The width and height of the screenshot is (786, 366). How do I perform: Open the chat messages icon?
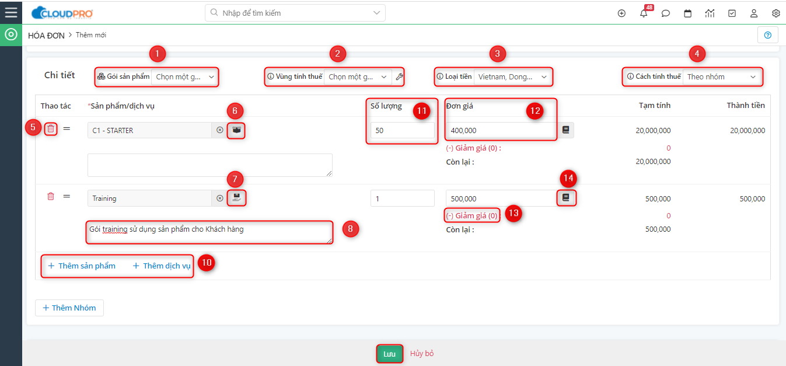click(666, 13)
